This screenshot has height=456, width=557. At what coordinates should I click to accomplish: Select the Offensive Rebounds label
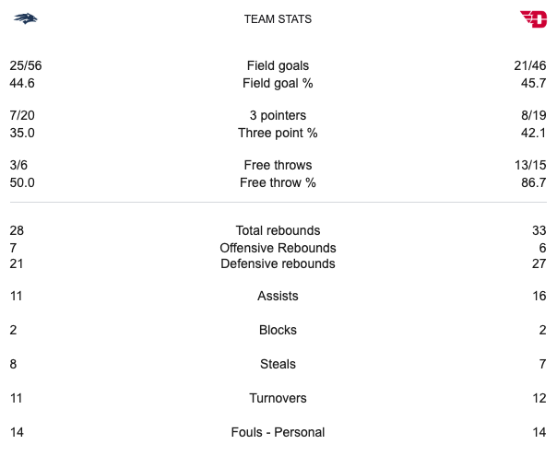pyautogui.click(x=278, y=248)
